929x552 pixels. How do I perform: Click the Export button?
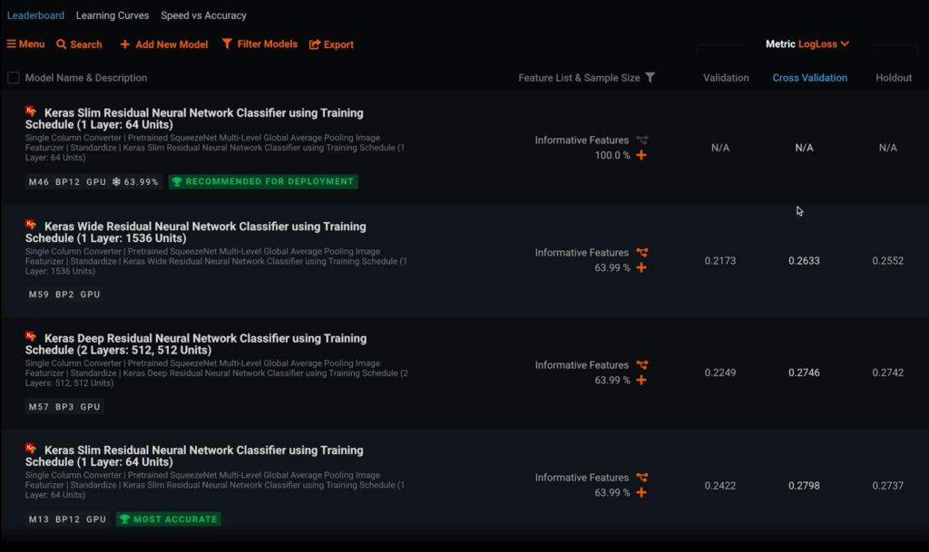pyautogui.click(x=331, y=44)
